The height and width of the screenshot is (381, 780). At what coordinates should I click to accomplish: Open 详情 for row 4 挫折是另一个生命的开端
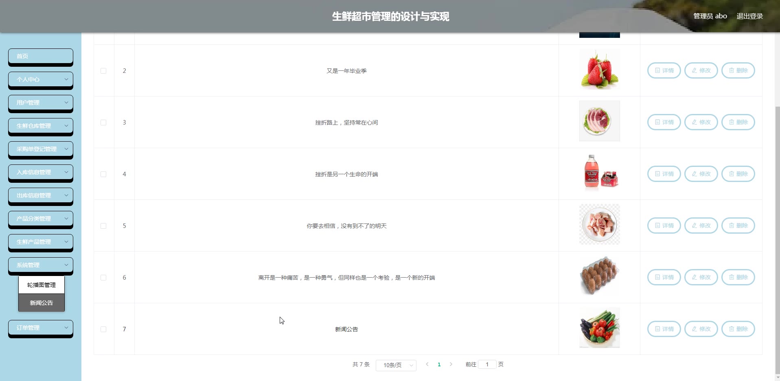(x=664, y=174)
